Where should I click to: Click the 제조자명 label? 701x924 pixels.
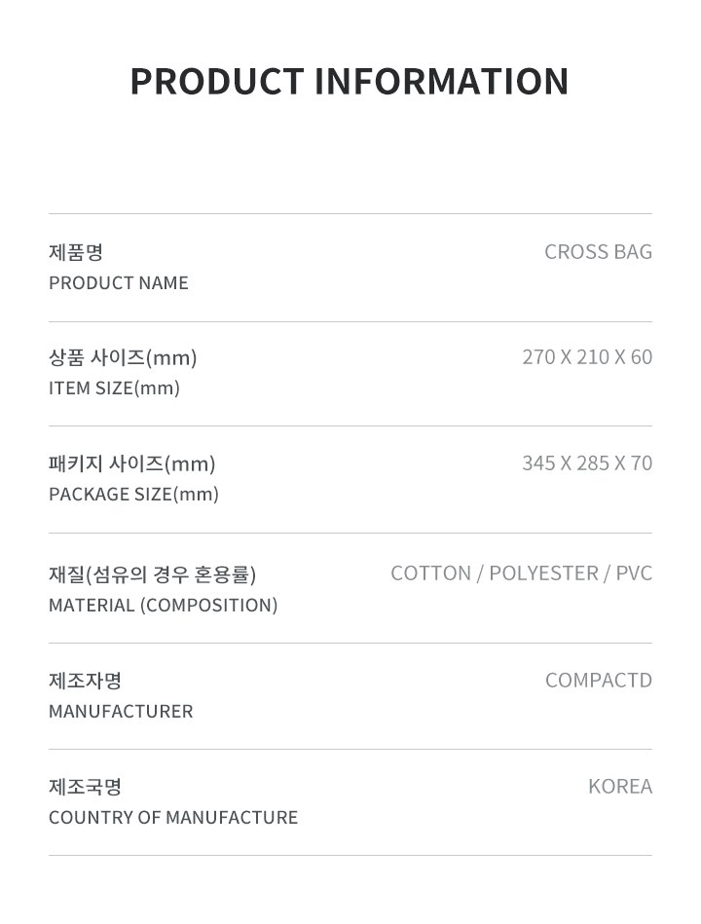pos(86,681)
